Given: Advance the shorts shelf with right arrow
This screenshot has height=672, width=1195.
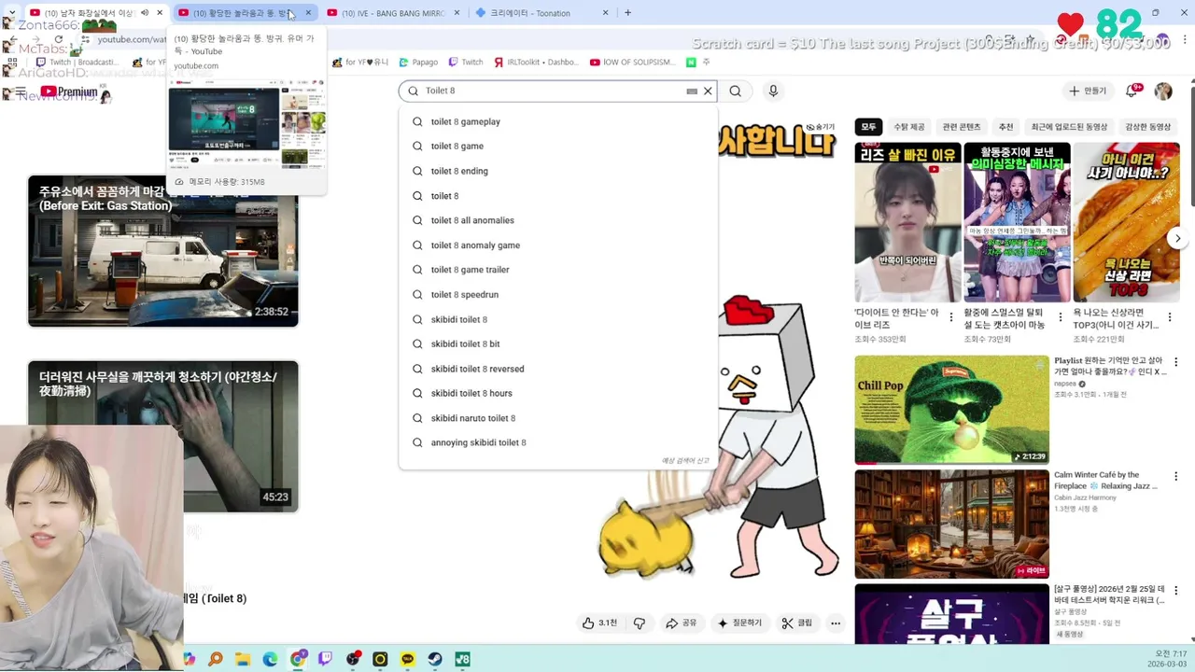Looking at the screenshot, I should click(1177, 238).
